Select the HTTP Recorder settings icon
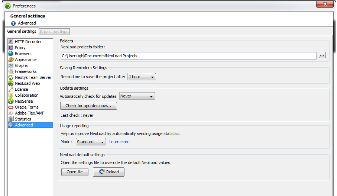This screenshot has height=196, width=337. click(11, 42)
